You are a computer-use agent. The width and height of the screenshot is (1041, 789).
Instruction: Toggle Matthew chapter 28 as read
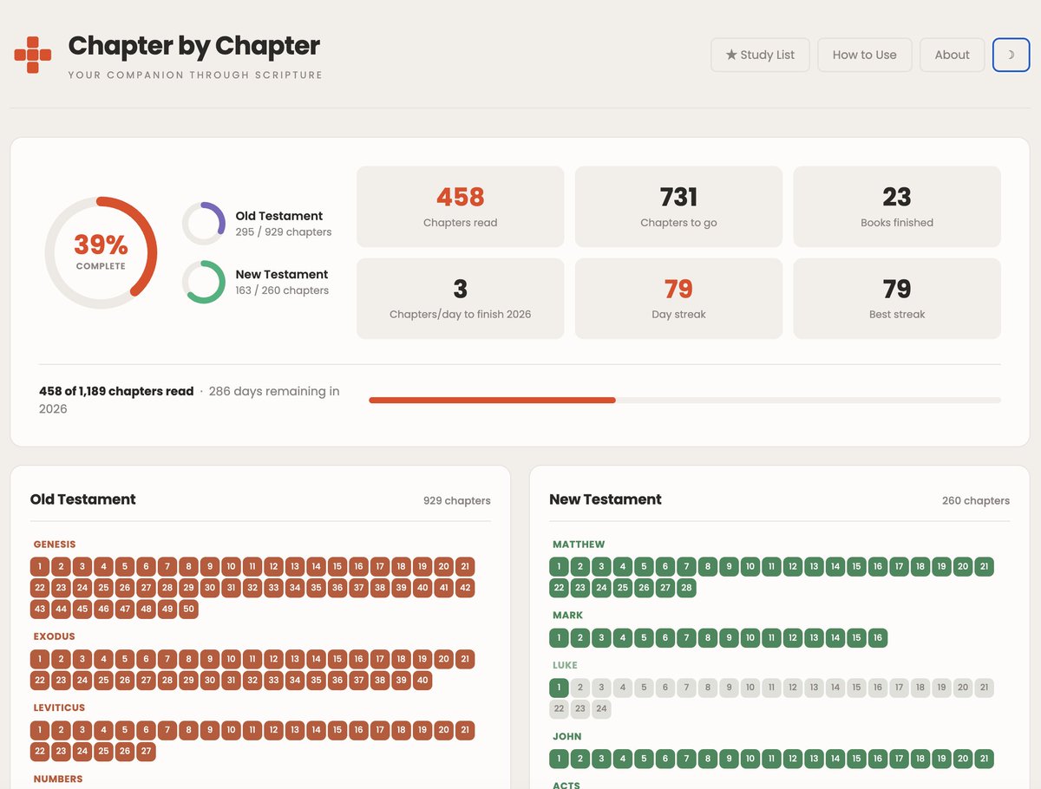click(686, 588)
